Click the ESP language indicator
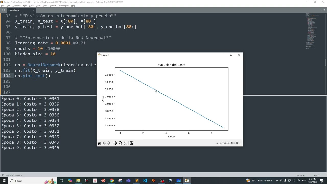 point(304,181)
